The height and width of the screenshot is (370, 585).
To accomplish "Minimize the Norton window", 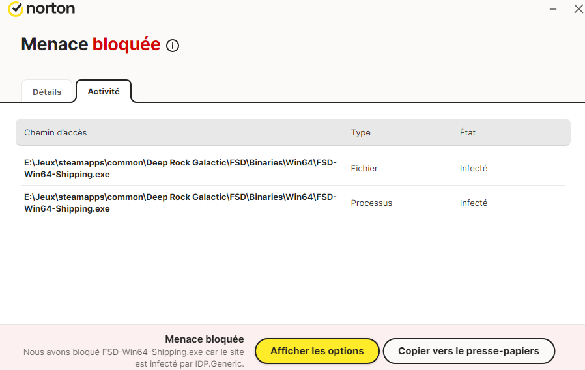I will click(553, 9).
